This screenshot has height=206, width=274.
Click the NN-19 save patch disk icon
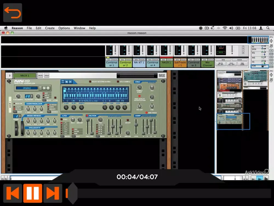tap(48, 88)
